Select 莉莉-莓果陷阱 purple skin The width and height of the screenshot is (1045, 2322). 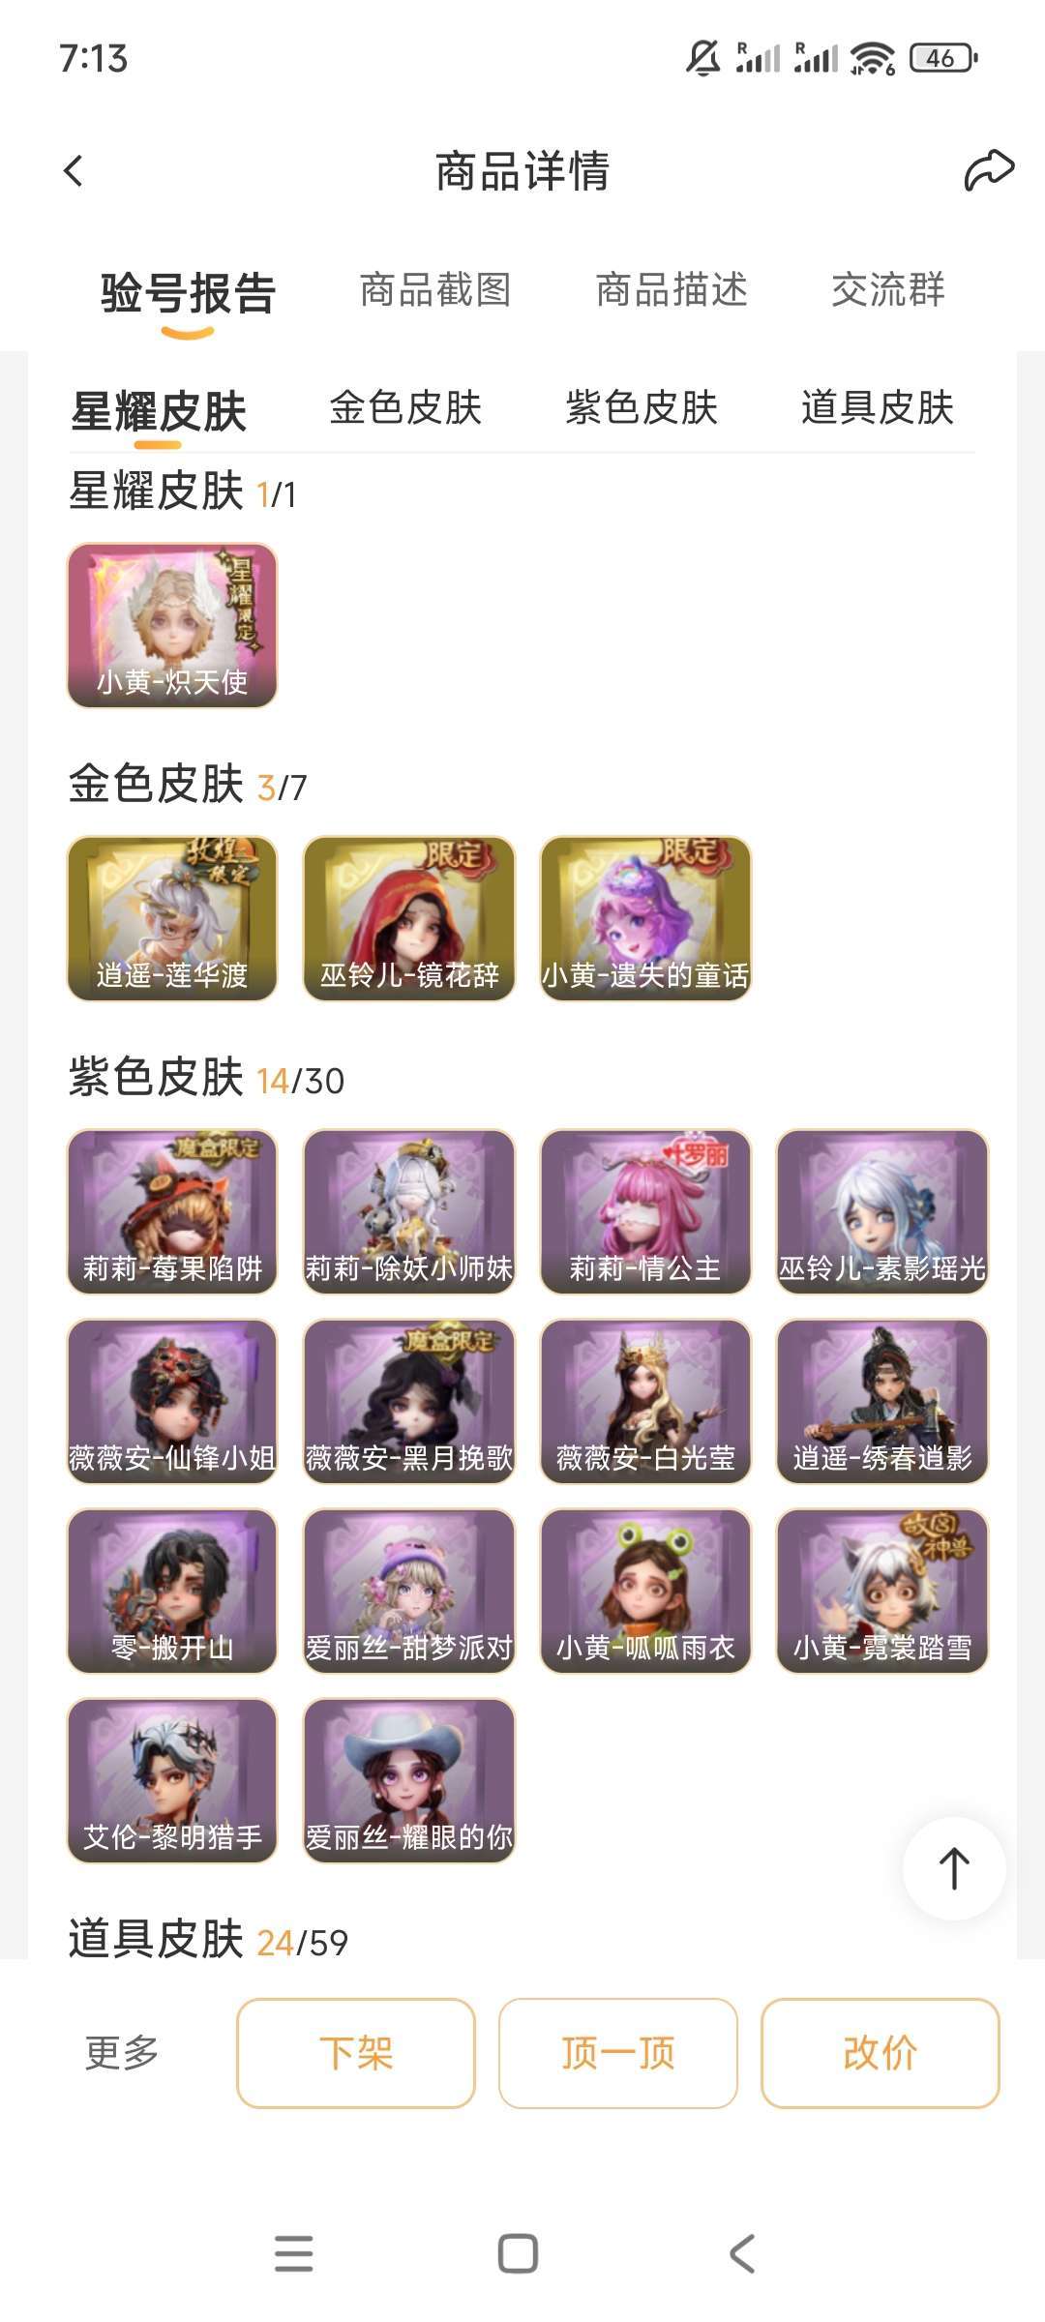pos(172,1211)
